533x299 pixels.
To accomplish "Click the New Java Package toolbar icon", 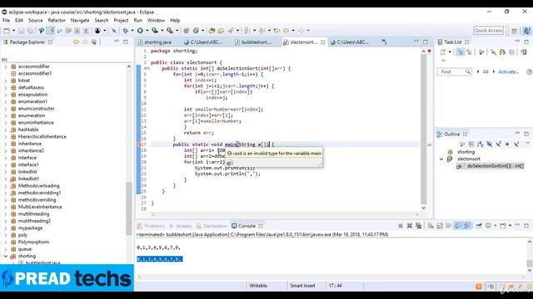I will pos(186,31).
